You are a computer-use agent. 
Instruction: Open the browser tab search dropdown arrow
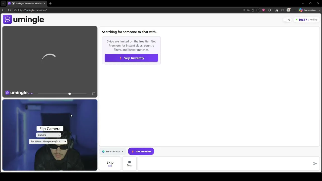[x=3, y=4]
